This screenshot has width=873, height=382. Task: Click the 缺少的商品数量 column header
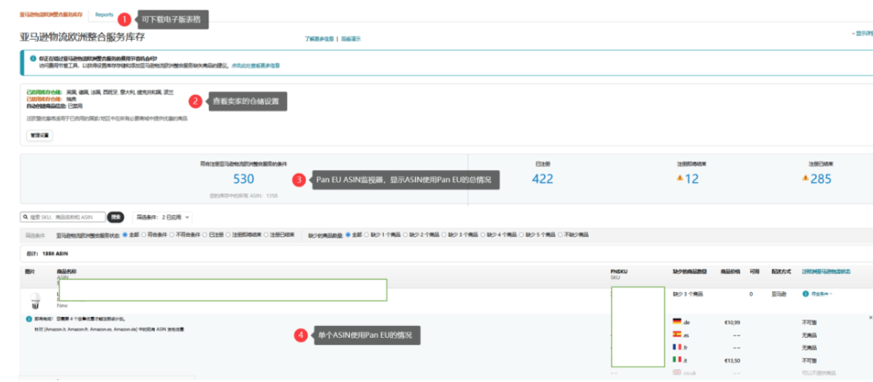(690, 271)
